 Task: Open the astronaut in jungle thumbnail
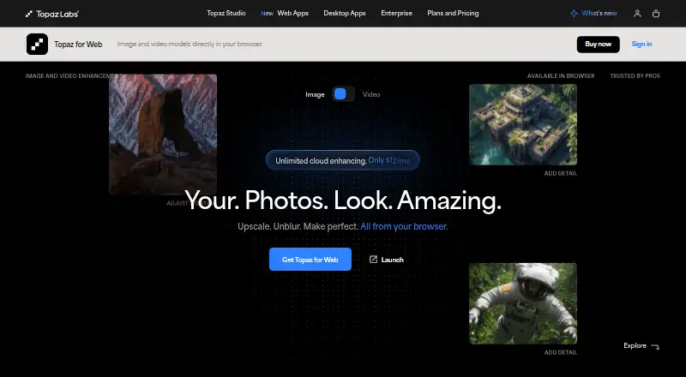tap(523, 303)
